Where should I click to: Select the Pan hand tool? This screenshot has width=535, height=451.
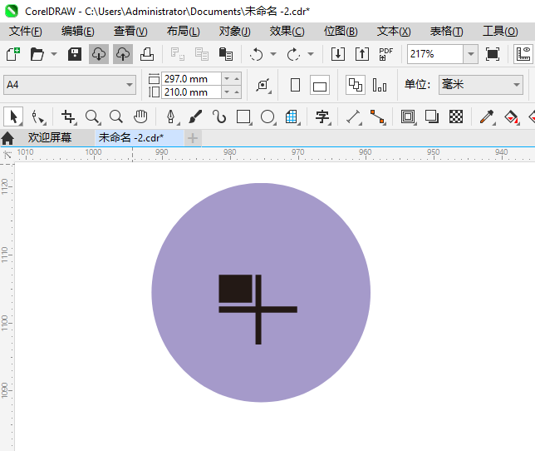pos(140,116)
